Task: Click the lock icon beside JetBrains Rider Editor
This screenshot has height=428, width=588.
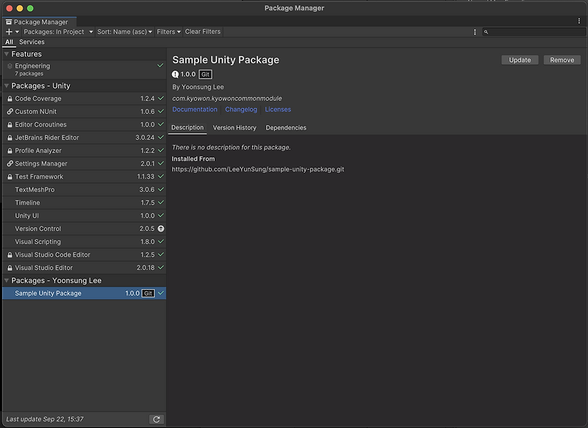Action: pyautogui.click(x=9, y=138)
